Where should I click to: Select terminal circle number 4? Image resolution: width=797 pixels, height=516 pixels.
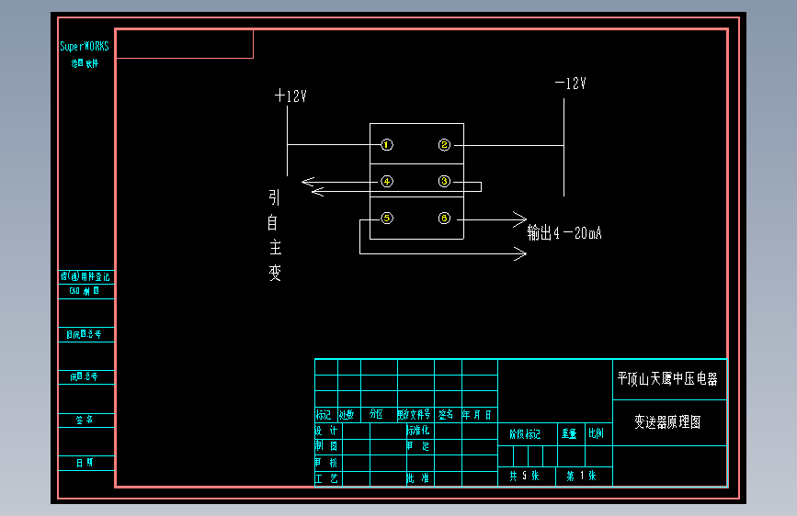click(387, 181)
